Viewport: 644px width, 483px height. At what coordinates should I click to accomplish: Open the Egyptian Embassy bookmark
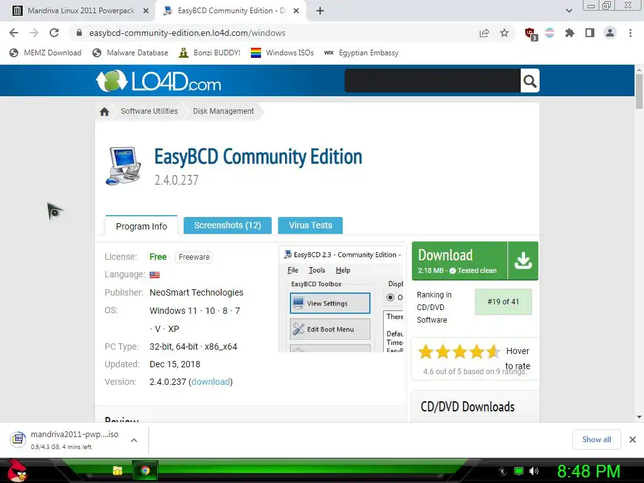[x=362, y=53]
